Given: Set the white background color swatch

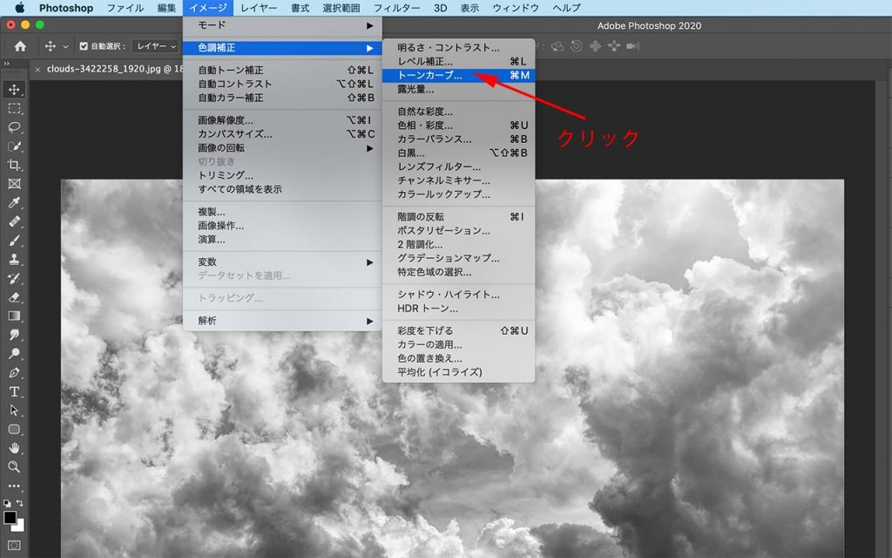Looking at the screenshot, I should 20,526.
